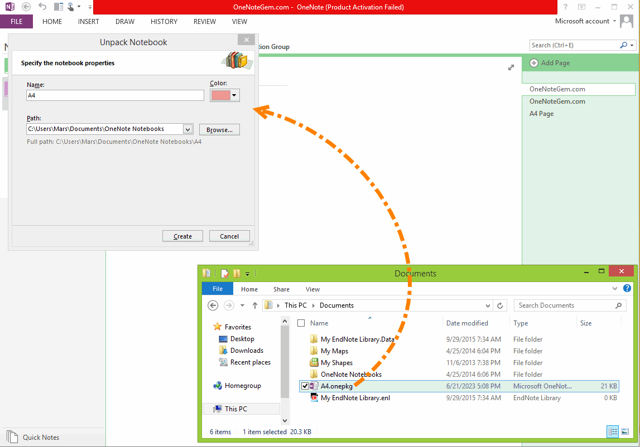Select Recent places in navigation pane
This screenshot has height=447, width=640.
point(250,362)
